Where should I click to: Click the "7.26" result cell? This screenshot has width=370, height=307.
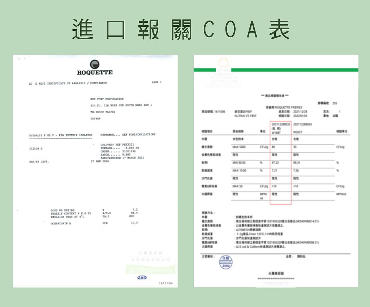[x=296, y=171]
